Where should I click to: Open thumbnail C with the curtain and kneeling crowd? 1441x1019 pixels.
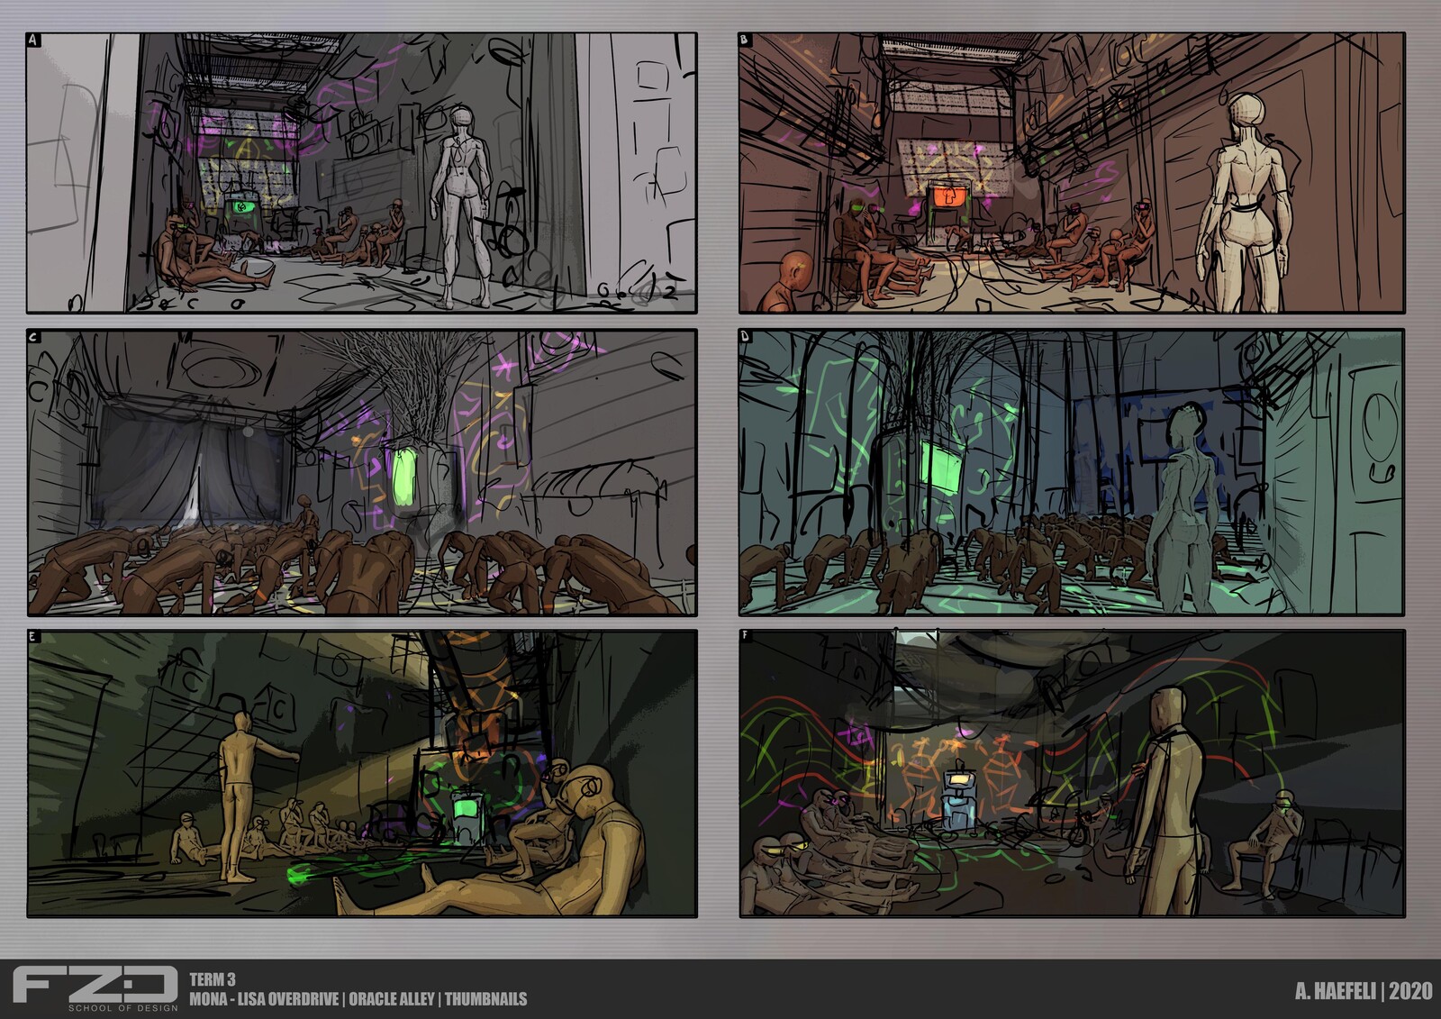pyautogui.click(x=361, y=472)
